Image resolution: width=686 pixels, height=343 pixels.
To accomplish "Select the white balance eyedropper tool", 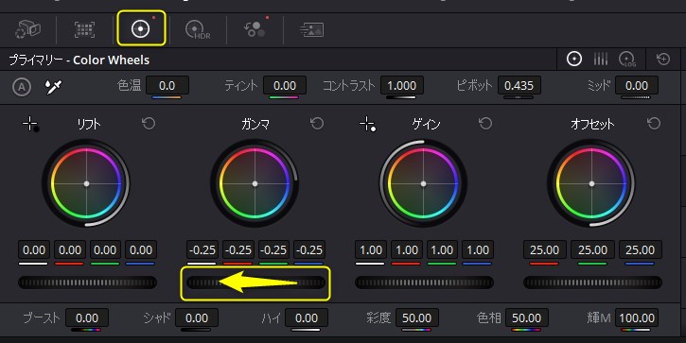I will point(53,87).
